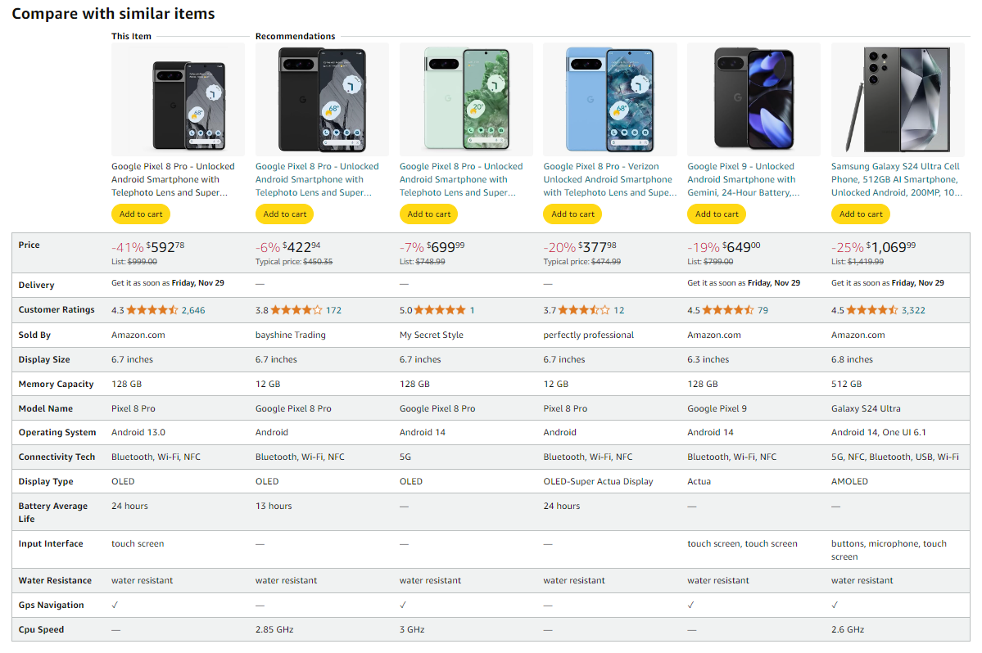This screenshot has width=982, height=653.
Task: Open the Google Pixel 9 title link
Action: pyautogui.click(x=744, y=179)
